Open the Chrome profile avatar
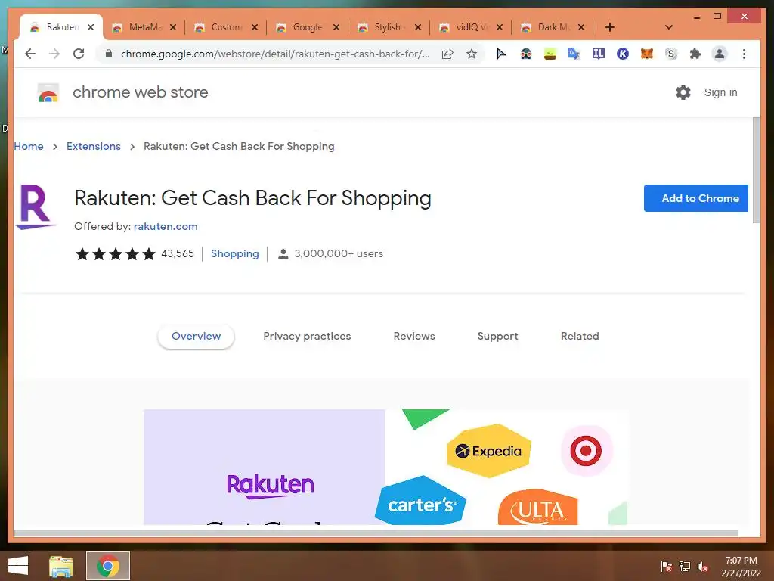774x581 pixels. 720,54
